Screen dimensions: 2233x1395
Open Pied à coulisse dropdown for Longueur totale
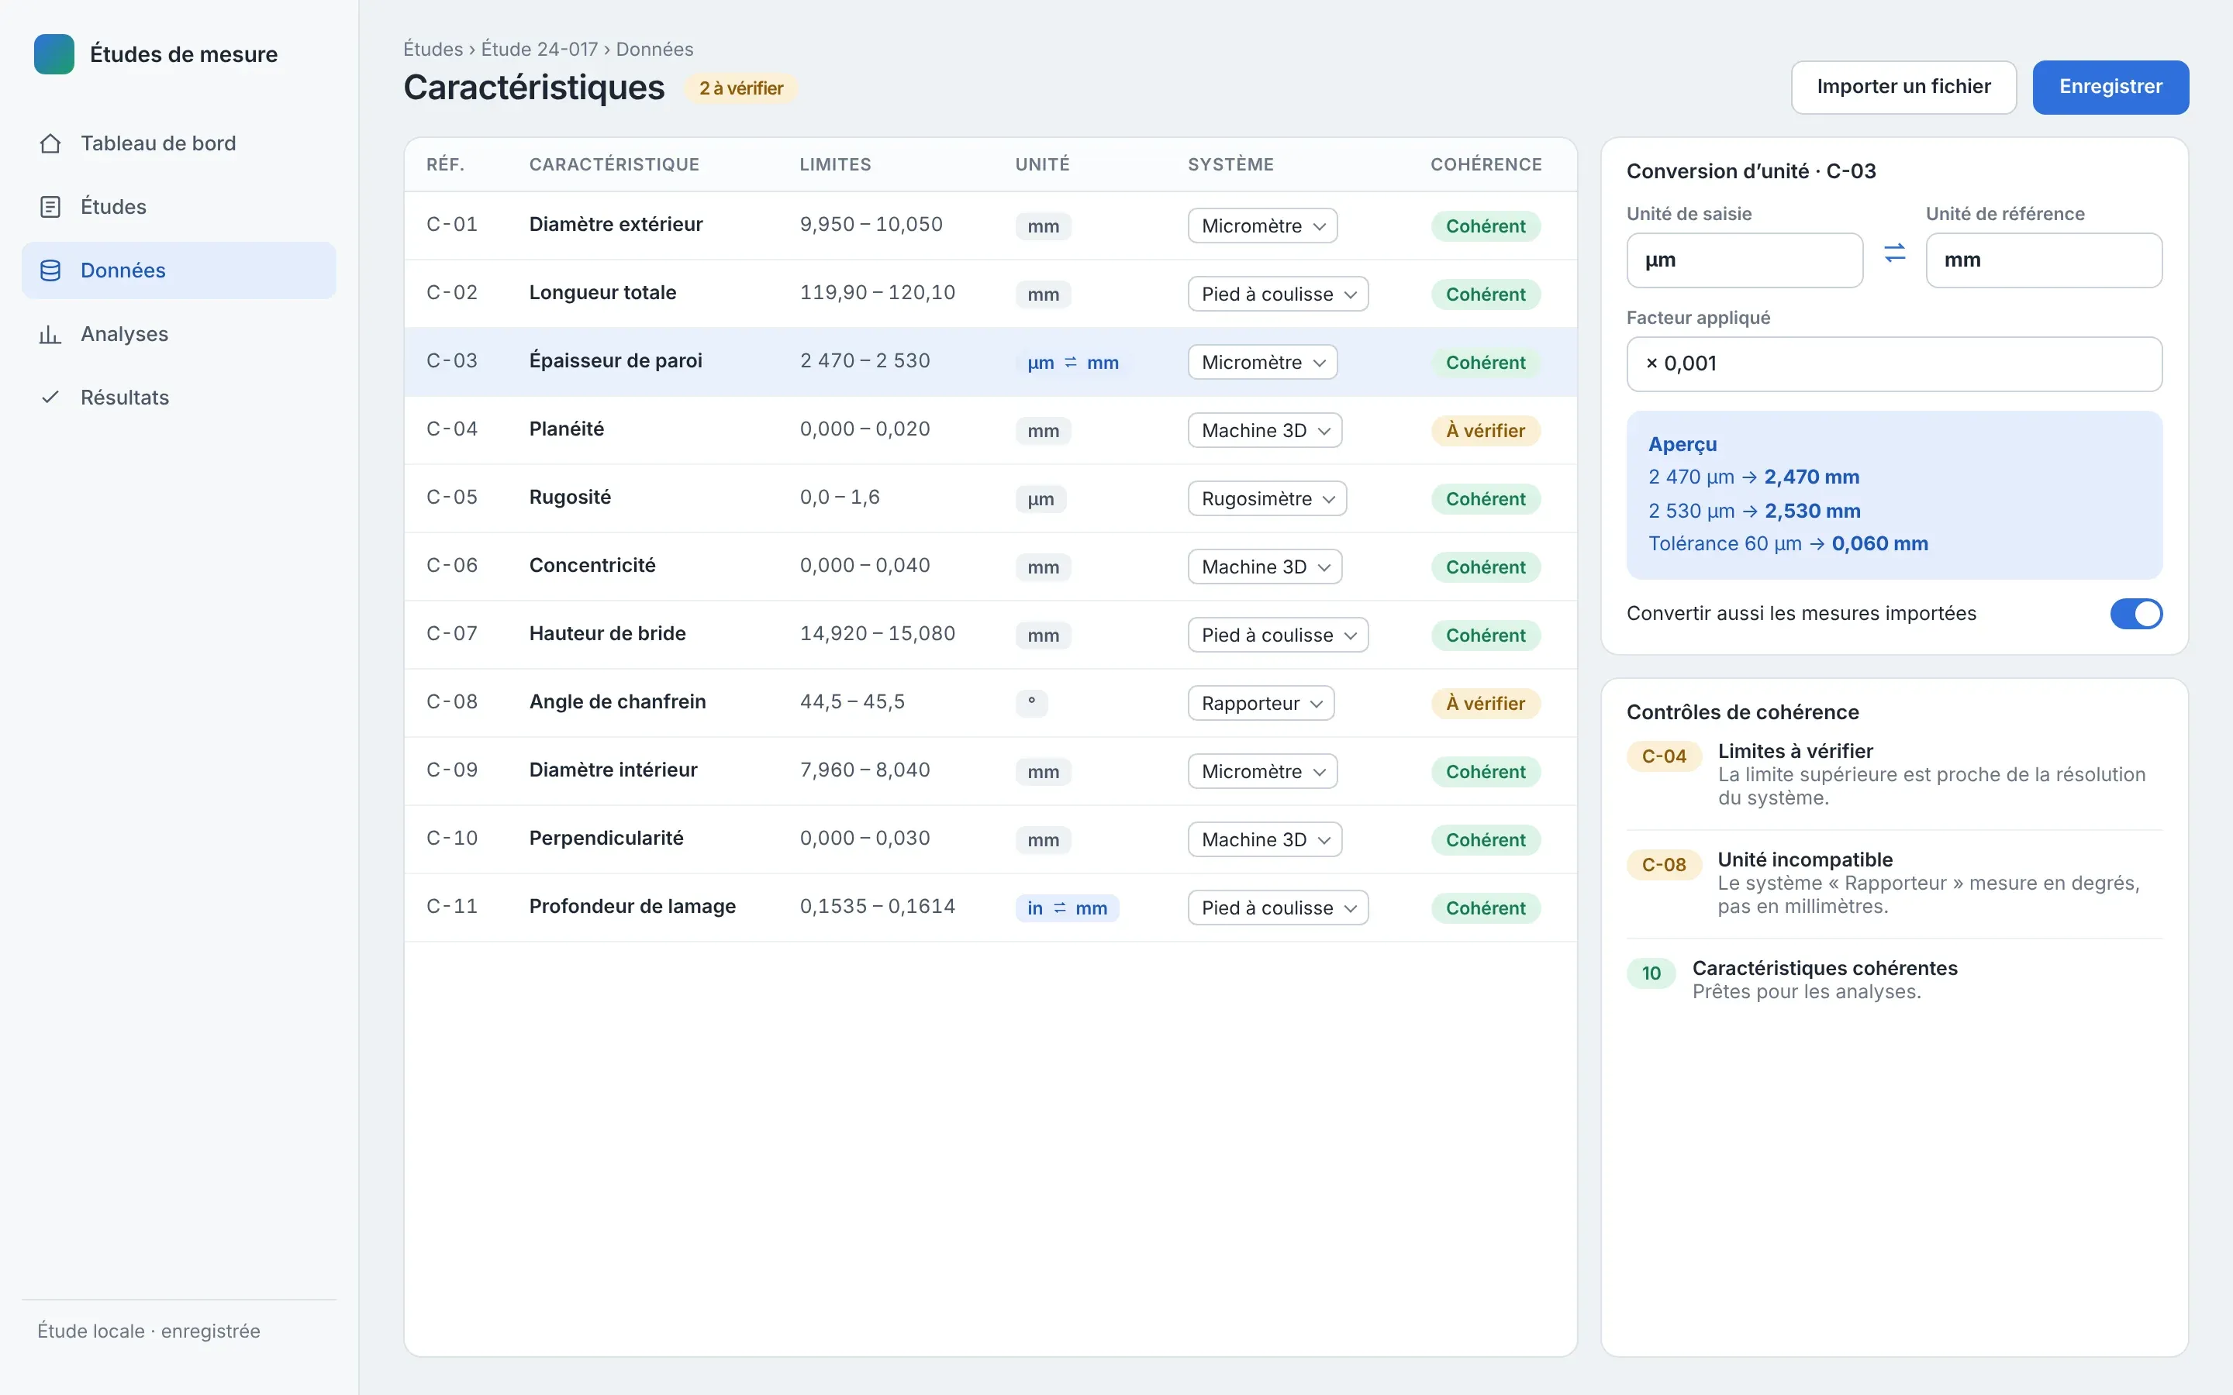pyautogui.click(x=1277, y=294)
